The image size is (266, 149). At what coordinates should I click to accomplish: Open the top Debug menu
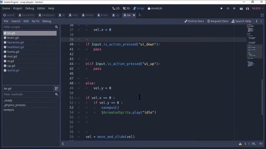(x=30, y=8)
